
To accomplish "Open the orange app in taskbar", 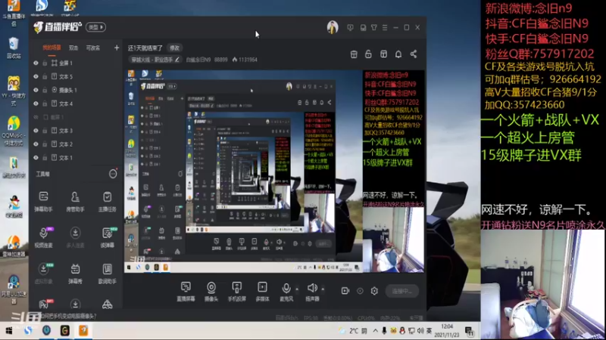I will [83, 330].
